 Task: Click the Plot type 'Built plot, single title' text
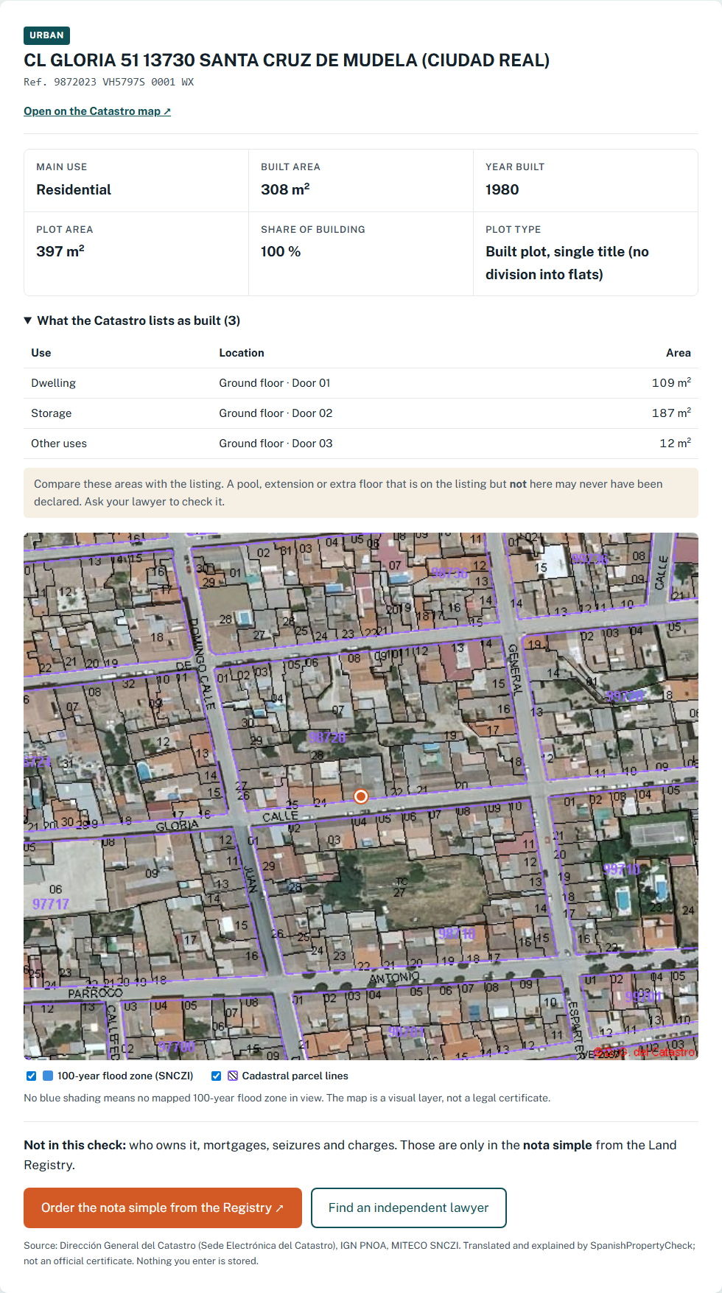567,263
